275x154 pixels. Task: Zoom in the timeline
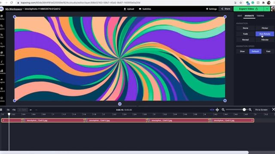(x=250, y=110)
